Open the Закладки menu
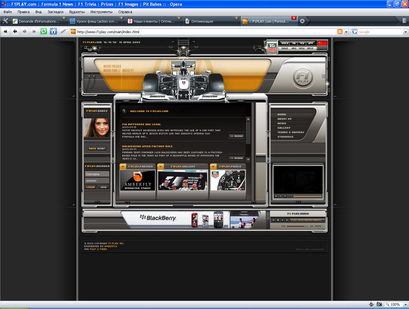This screenshot has height=309, width=409. pos(56,12)
